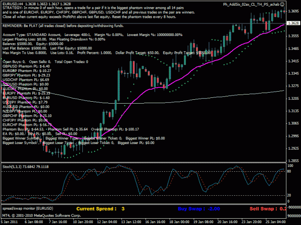Click the Overall Phantom PL: $-100.17 text
This screenshot has height=225, width=301.
[115, 129]
